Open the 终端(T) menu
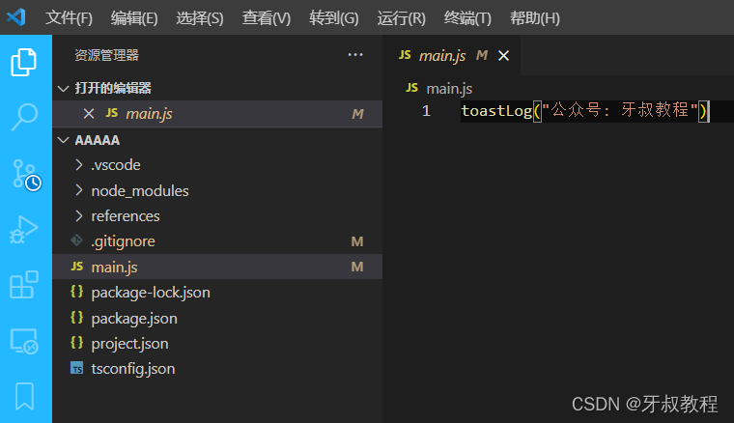734x423 pixels. click(467, 18)
